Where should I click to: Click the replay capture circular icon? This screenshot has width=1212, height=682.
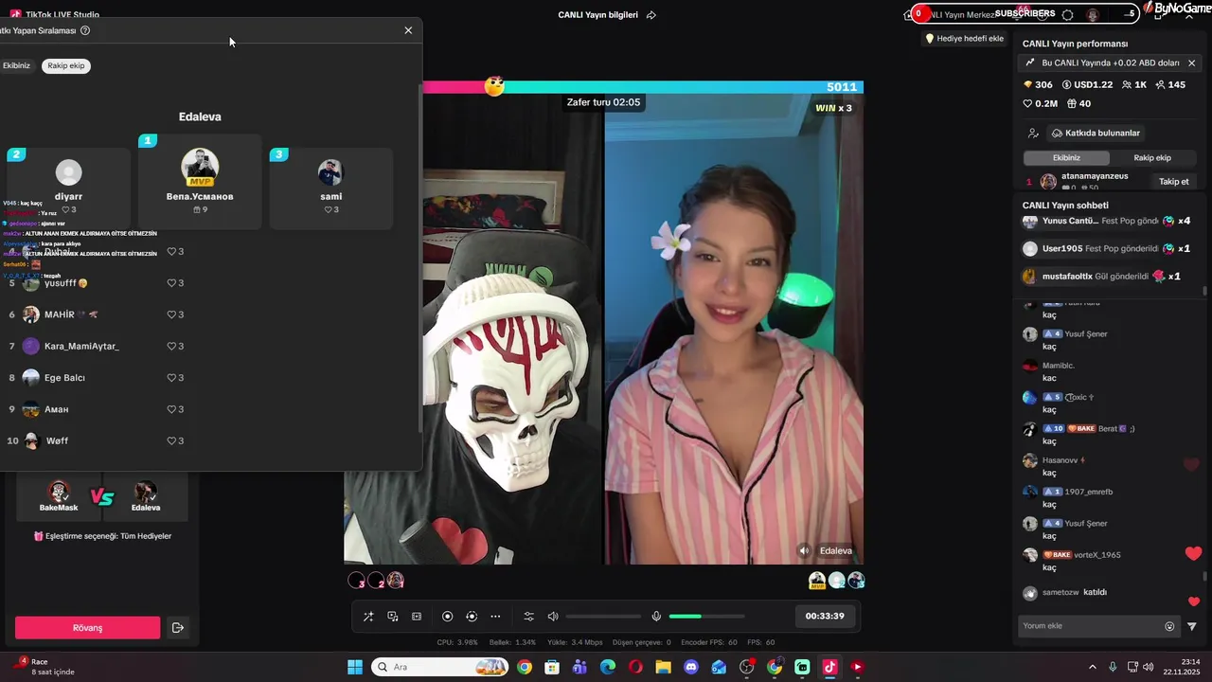472,617
